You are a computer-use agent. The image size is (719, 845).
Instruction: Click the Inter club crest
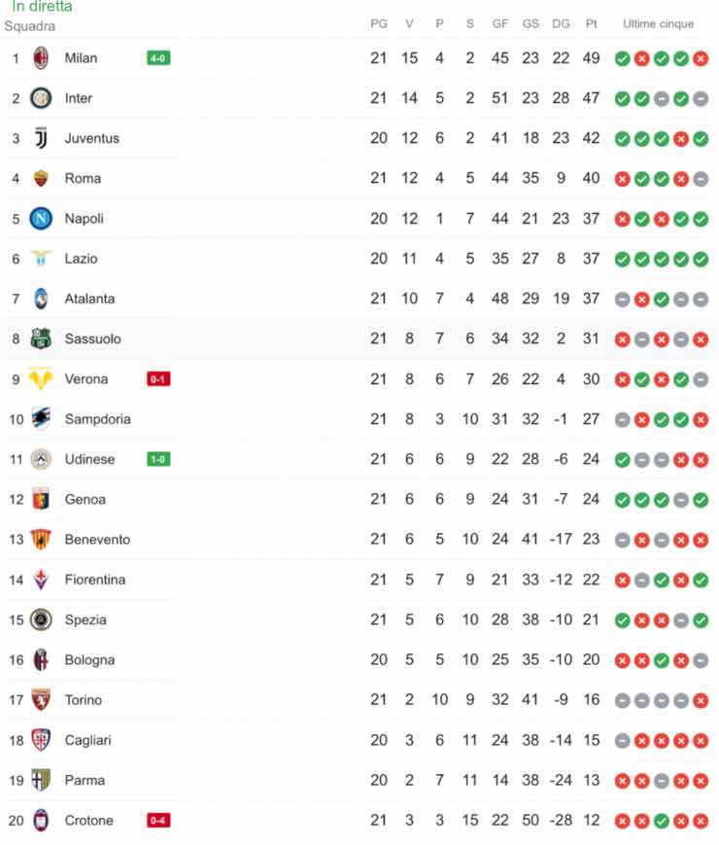(43, 97)
